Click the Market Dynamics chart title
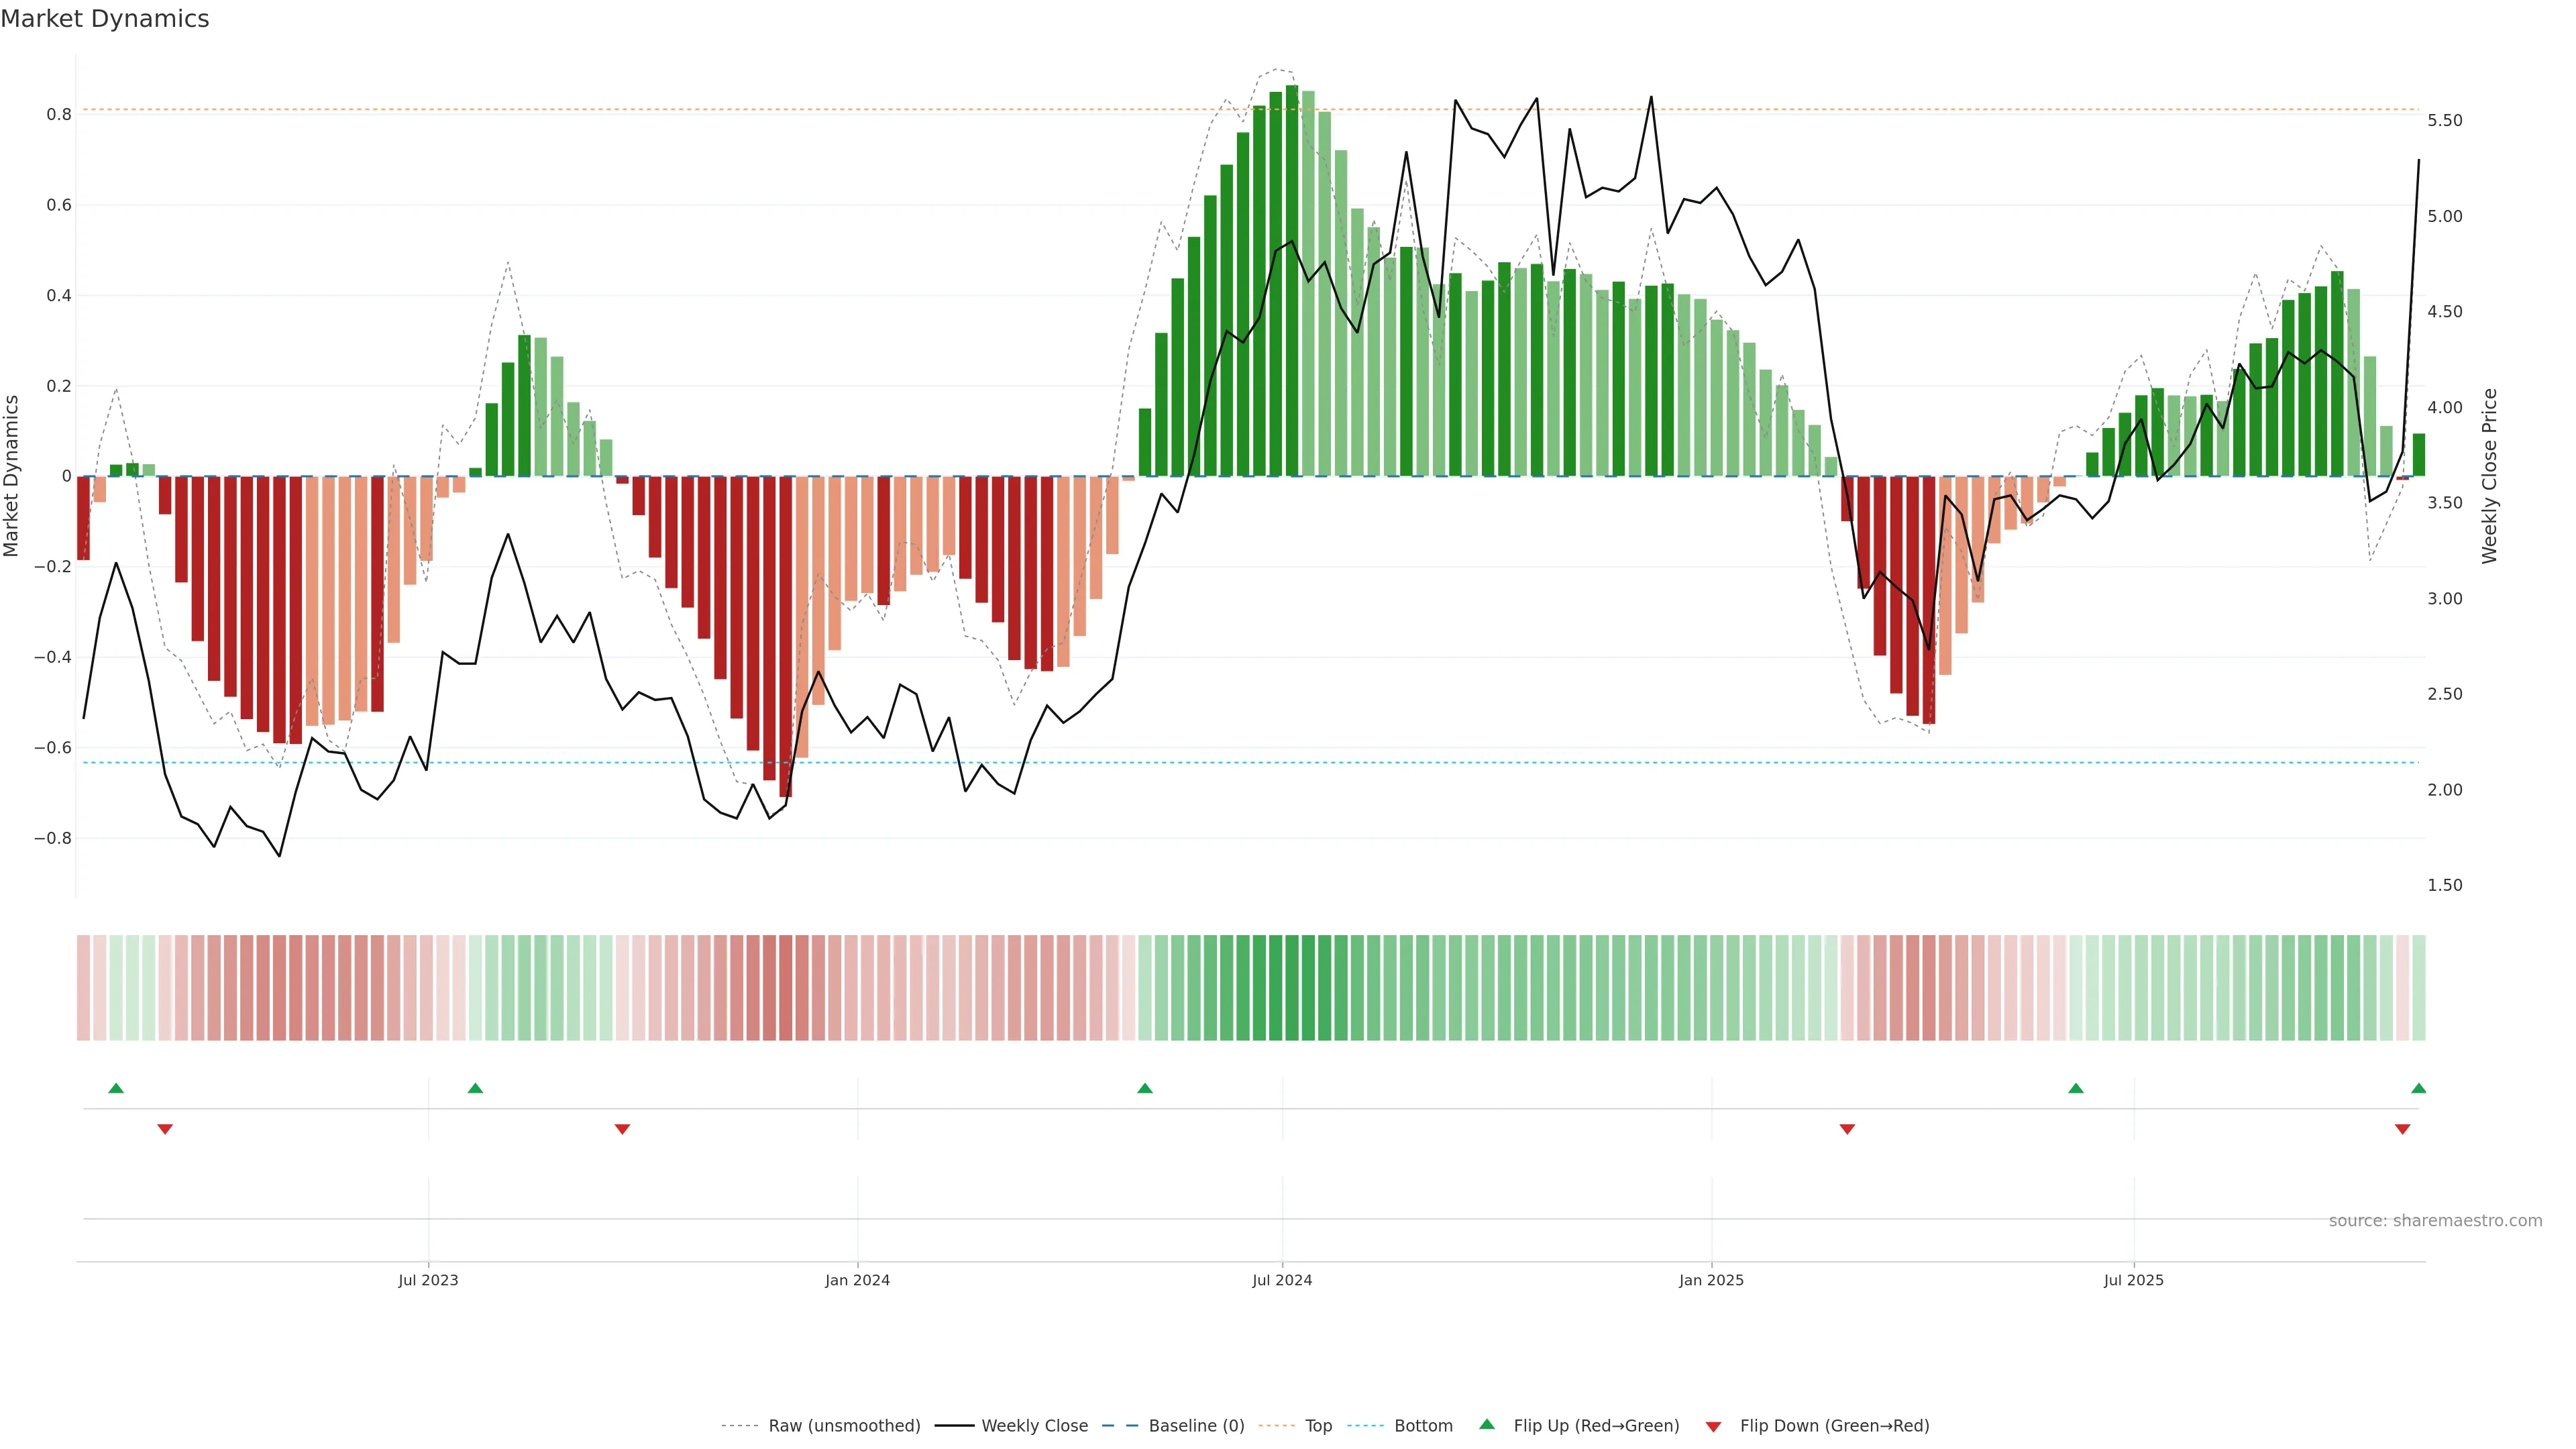This screenshot has height=1449, width=2576. (x=105, y=19)
